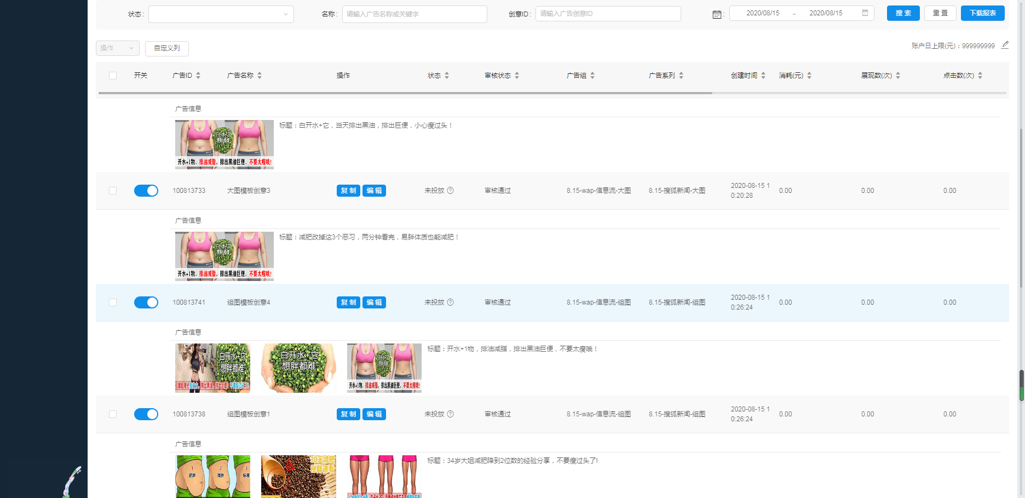This screenshot has width=1025, height=498.
Task: Tick the select-all checkbox in table header
Action: point(113,76)
